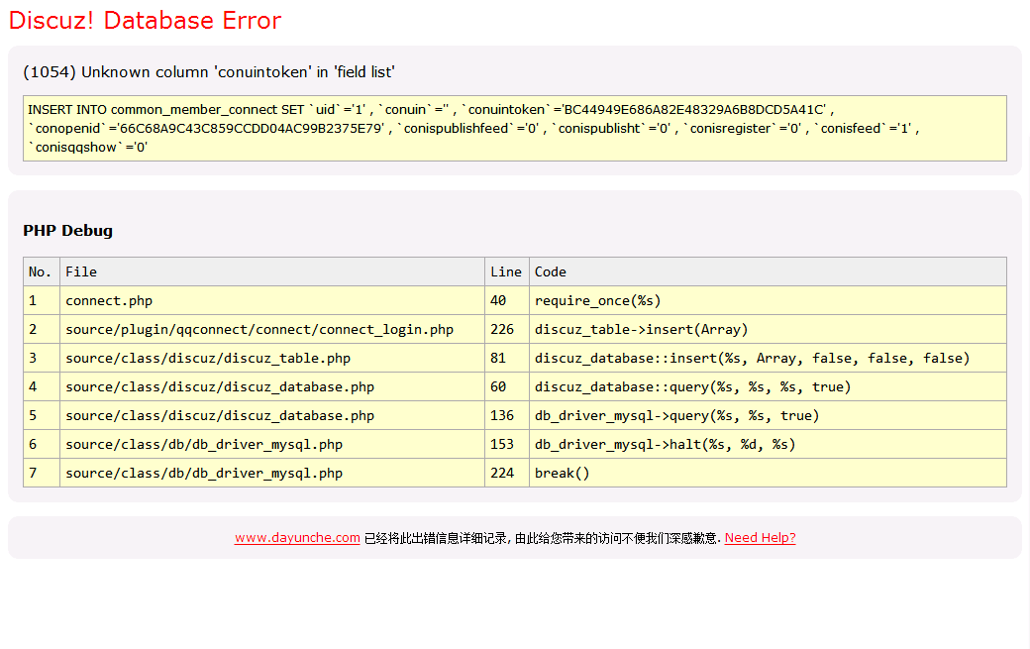Select db_driver_mysql.php cell on line 153 row
This screenshot has height=649, width=1030.
272,445
